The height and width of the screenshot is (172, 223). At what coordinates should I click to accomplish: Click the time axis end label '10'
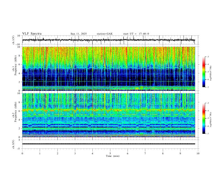tap(198, 153)
